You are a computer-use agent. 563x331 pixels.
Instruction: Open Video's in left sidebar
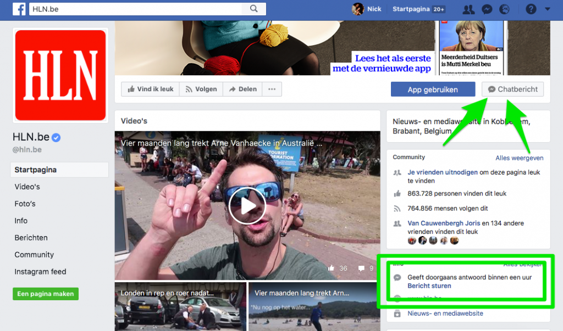pyautogui.click(x=27, y=187)
